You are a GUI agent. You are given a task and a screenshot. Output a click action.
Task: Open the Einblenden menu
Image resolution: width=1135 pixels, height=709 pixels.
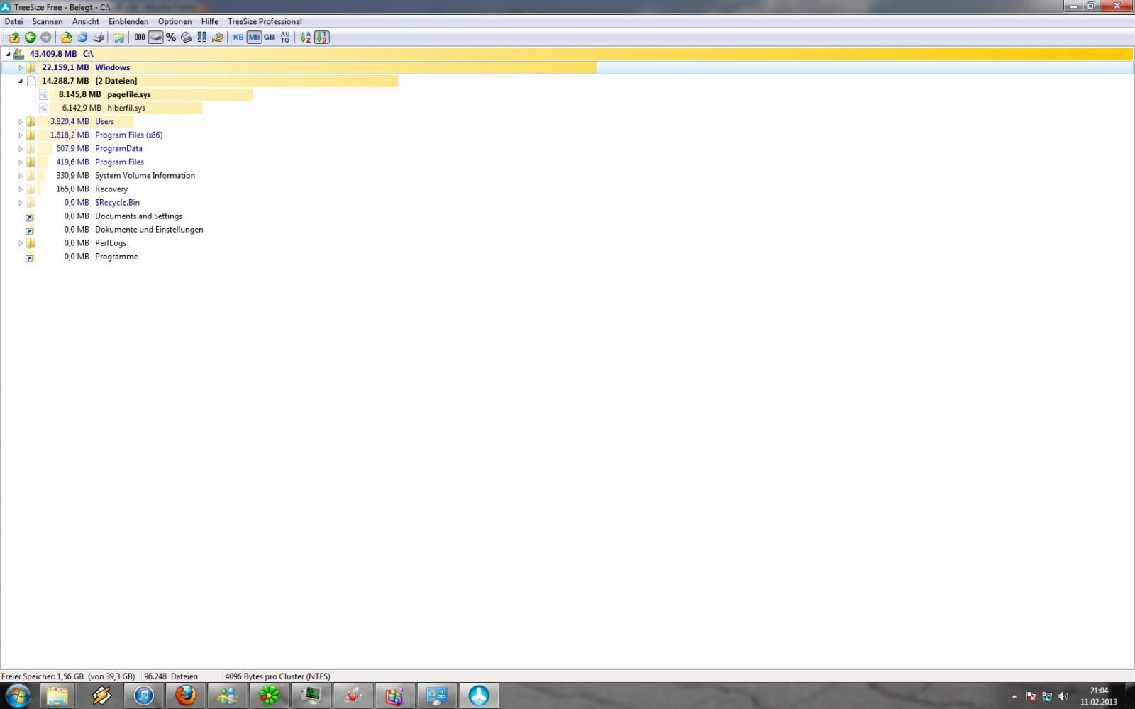coord(128,21)
